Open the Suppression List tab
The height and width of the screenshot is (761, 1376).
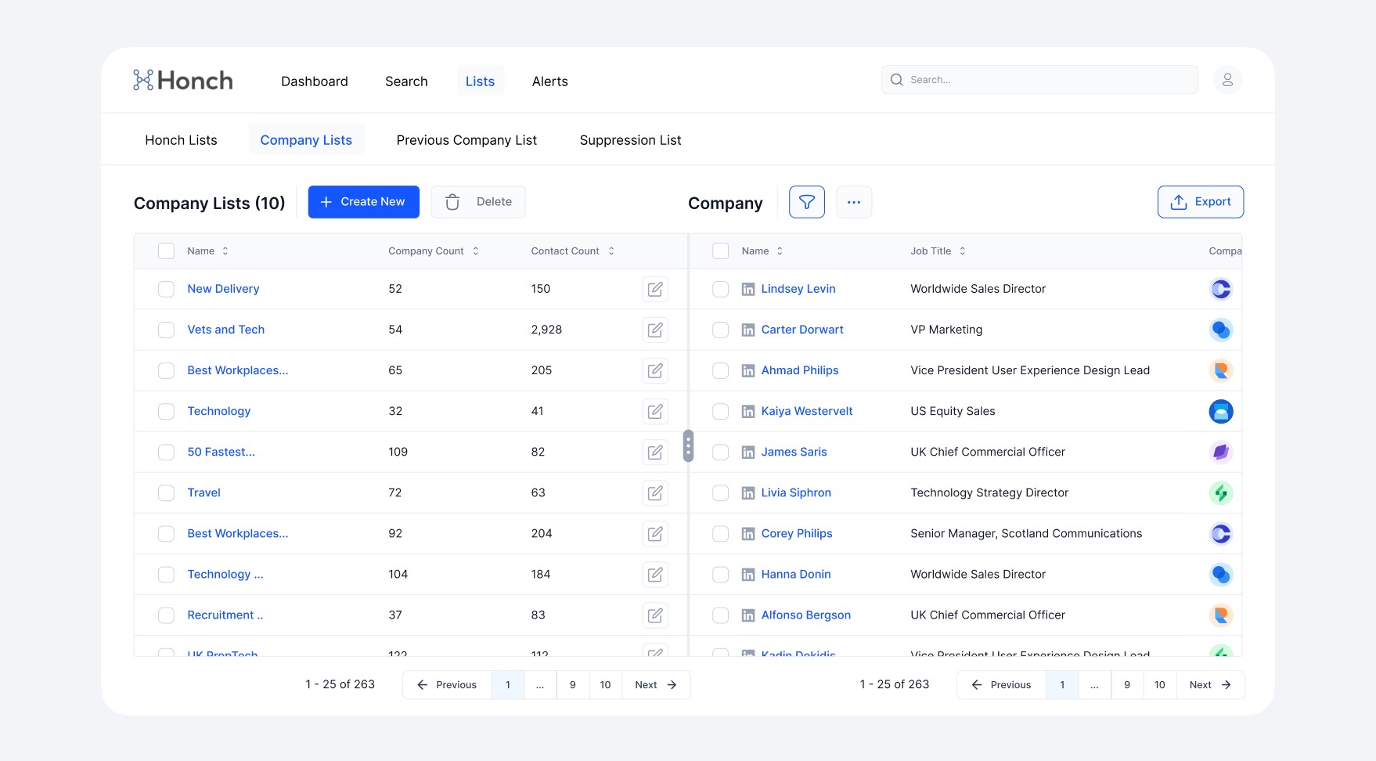tap(630, 140)
